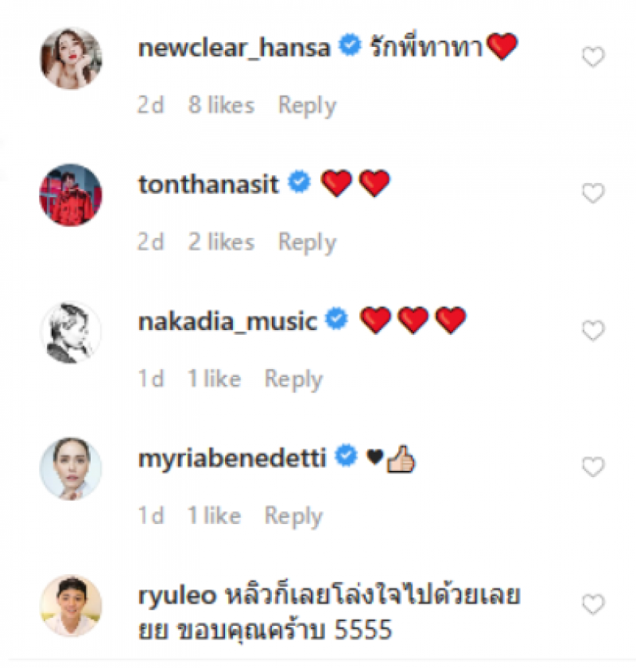Reply to myriabenedetti's comment
The height and width of the screenshot is (668, 636).
293,516
